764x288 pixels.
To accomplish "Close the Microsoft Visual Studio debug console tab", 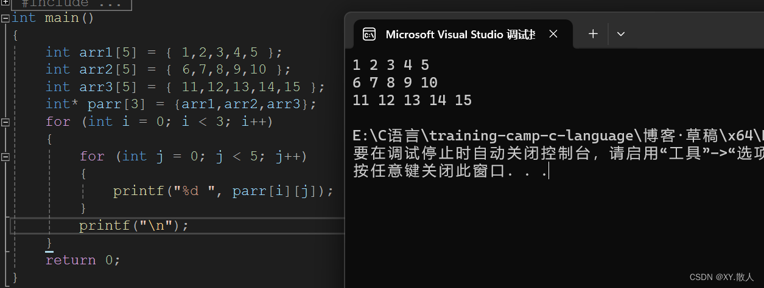I will pos(553,34).
